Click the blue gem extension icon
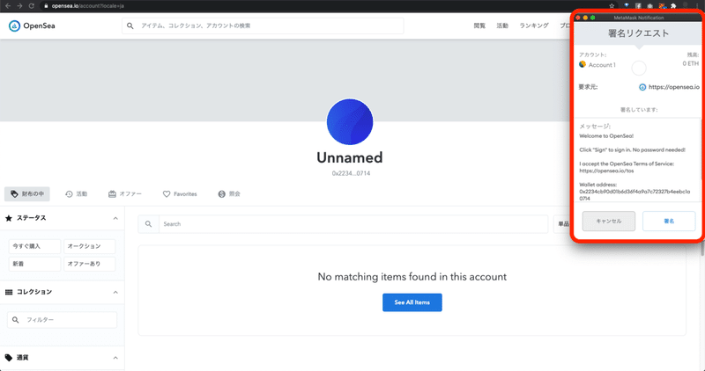 point(627,6)
